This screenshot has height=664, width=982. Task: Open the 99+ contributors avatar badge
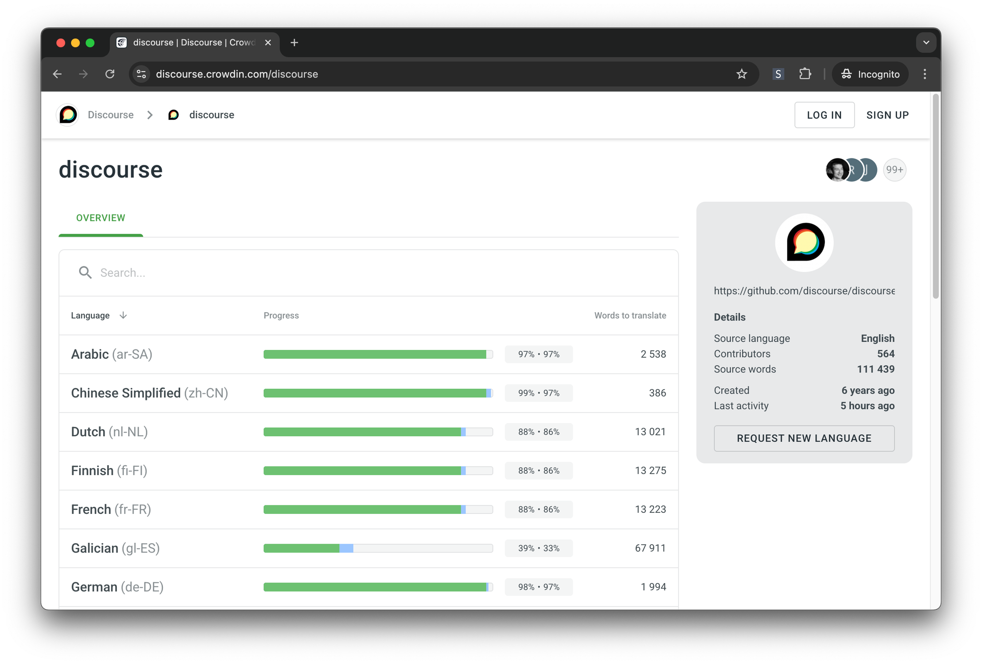[x=894, y=170]
